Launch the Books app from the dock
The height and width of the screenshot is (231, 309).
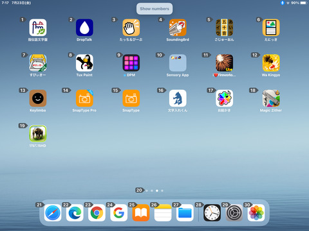click(141, 213)
